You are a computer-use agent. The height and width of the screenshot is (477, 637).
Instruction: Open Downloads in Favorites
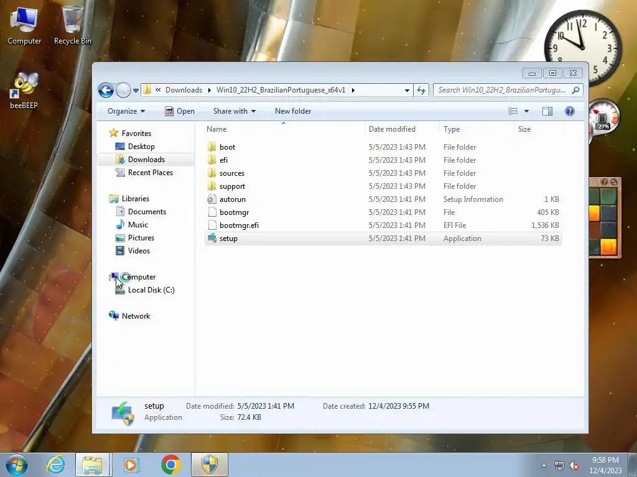coord(146,160)
